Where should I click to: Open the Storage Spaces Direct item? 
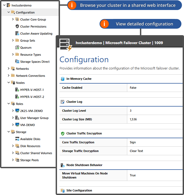point(35,62)
